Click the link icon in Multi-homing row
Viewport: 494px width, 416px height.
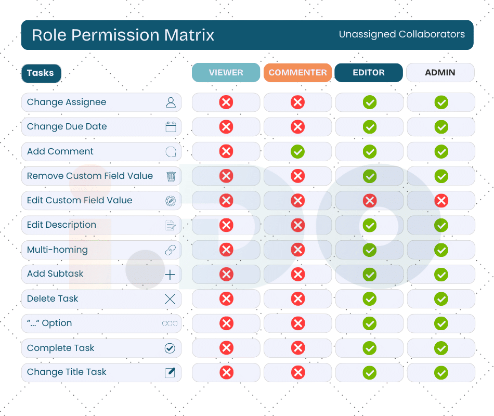tap(170, 250)
